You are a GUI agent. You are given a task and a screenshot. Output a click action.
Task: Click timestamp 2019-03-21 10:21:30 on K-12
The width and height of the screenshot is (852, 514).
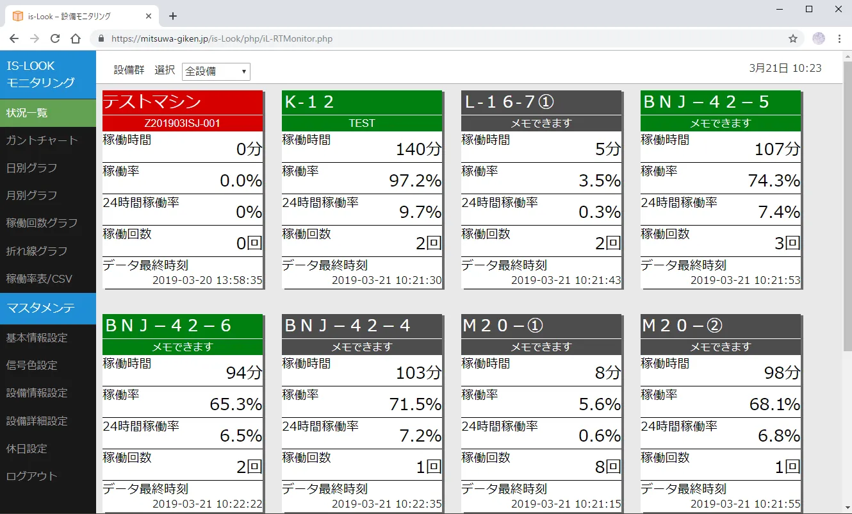pyautogui.click(x=387, y=280)
